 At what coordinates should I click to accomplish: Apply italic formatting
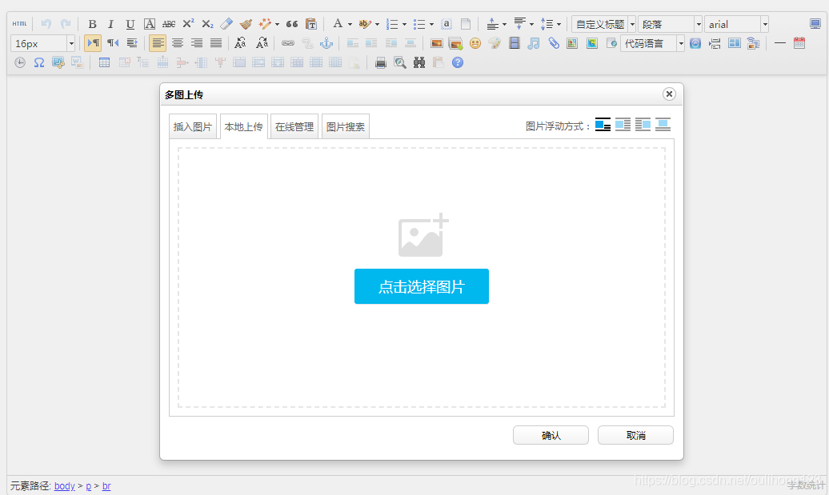[x=110, y=24]
